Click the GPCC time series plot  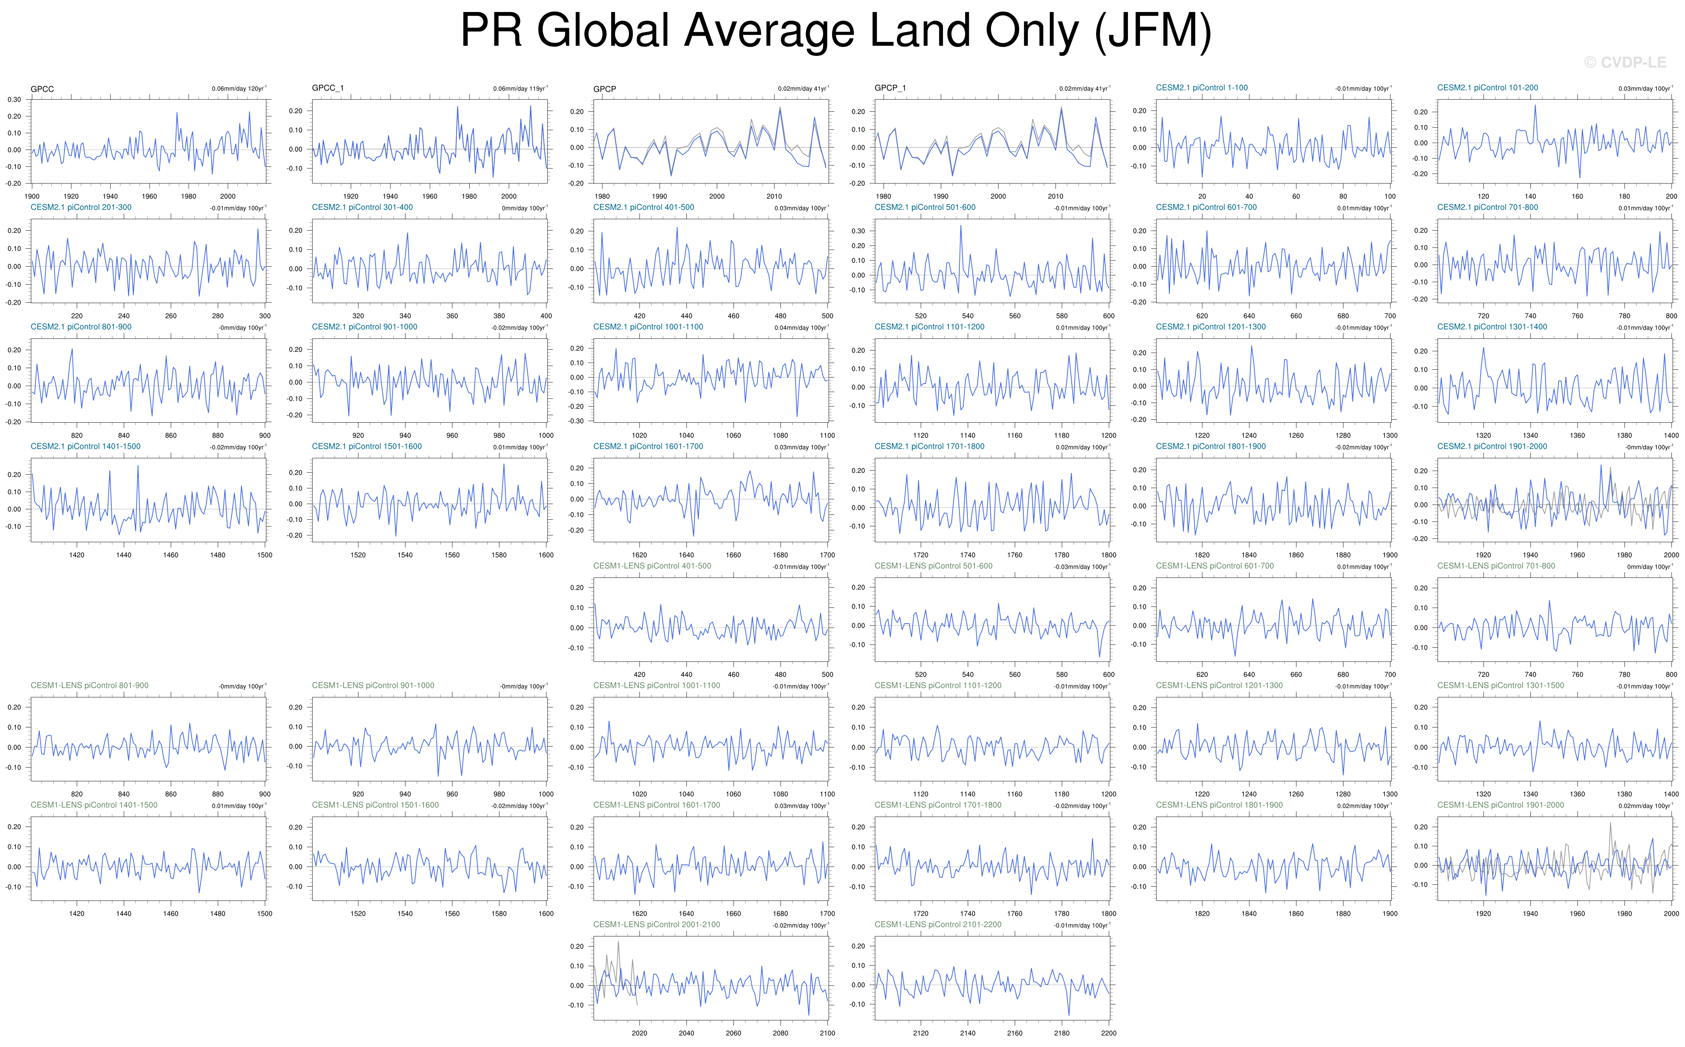[x=149, y=141]
